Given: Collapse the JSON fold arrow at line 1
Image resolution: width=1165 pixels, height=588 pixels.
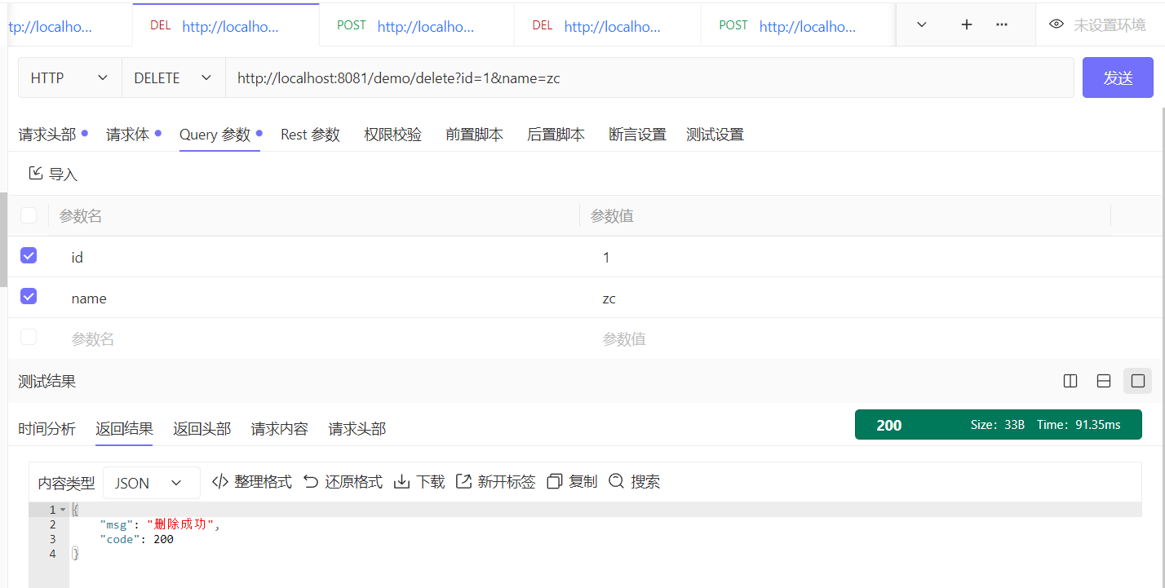Looking at the screenshot, I should coord(63,510).
